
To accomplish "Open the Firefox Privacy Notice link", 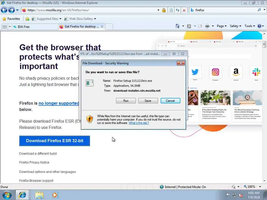I will click(34, 162).
